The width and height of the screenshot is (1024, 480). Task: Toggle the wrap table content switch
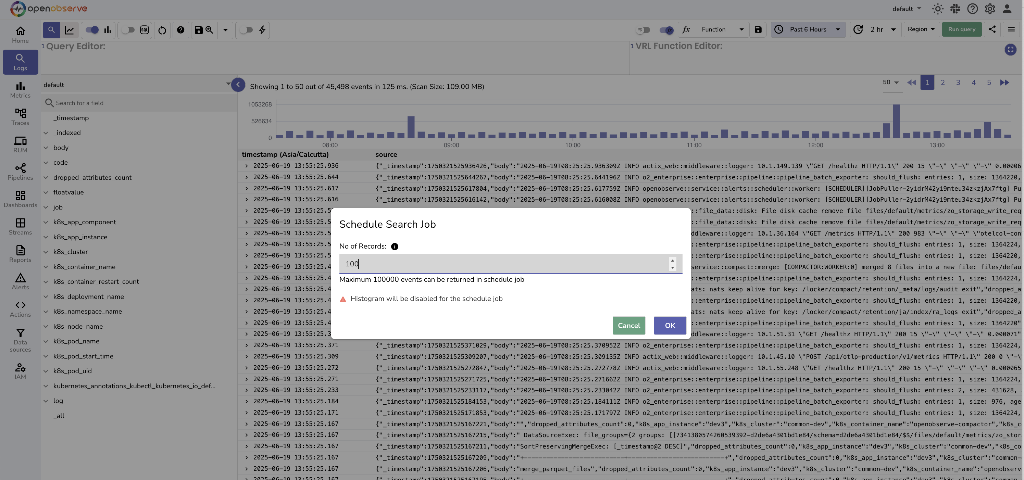coord(643,30)
